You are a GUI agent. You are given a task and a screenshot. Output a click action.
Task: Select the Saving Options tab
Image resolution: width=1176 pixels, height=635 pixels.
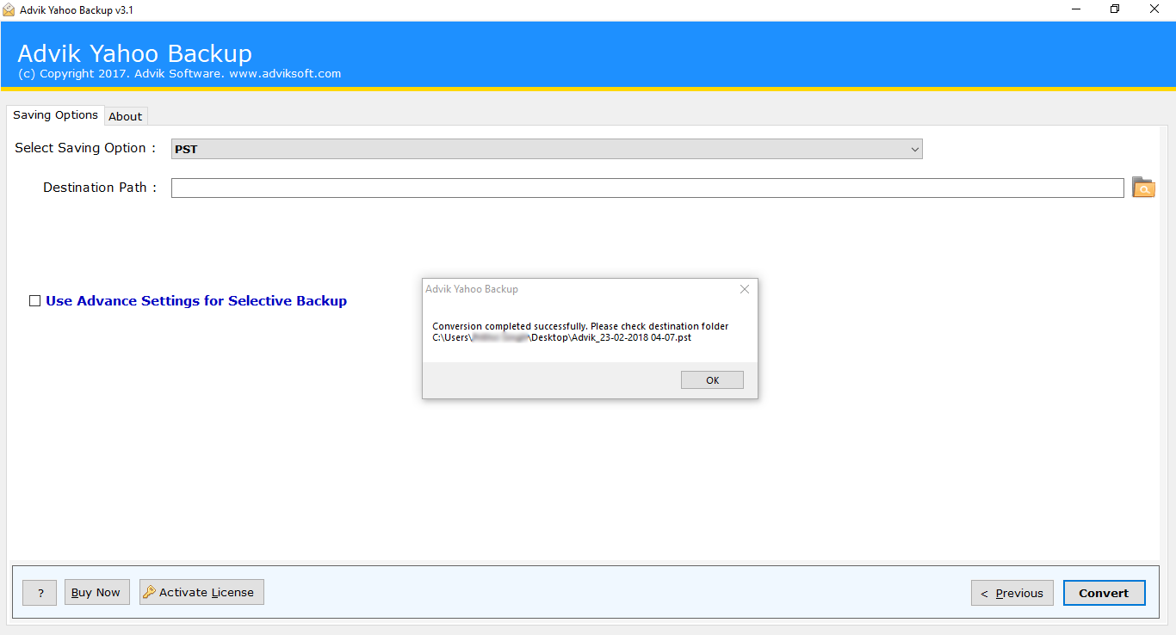pyautogui.click(x=55, y=114)
